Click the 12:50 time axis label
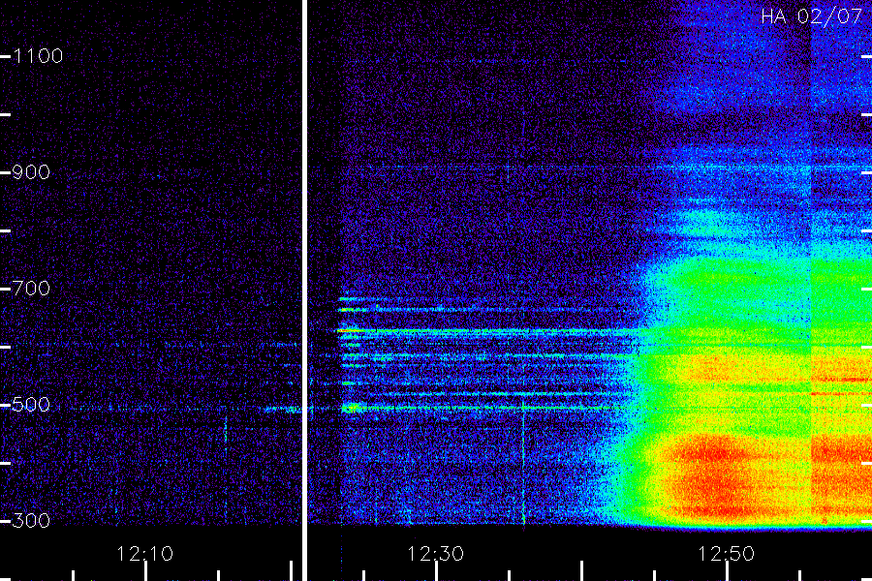Screen dimensions: 872x581 click(x=727, y=554)
